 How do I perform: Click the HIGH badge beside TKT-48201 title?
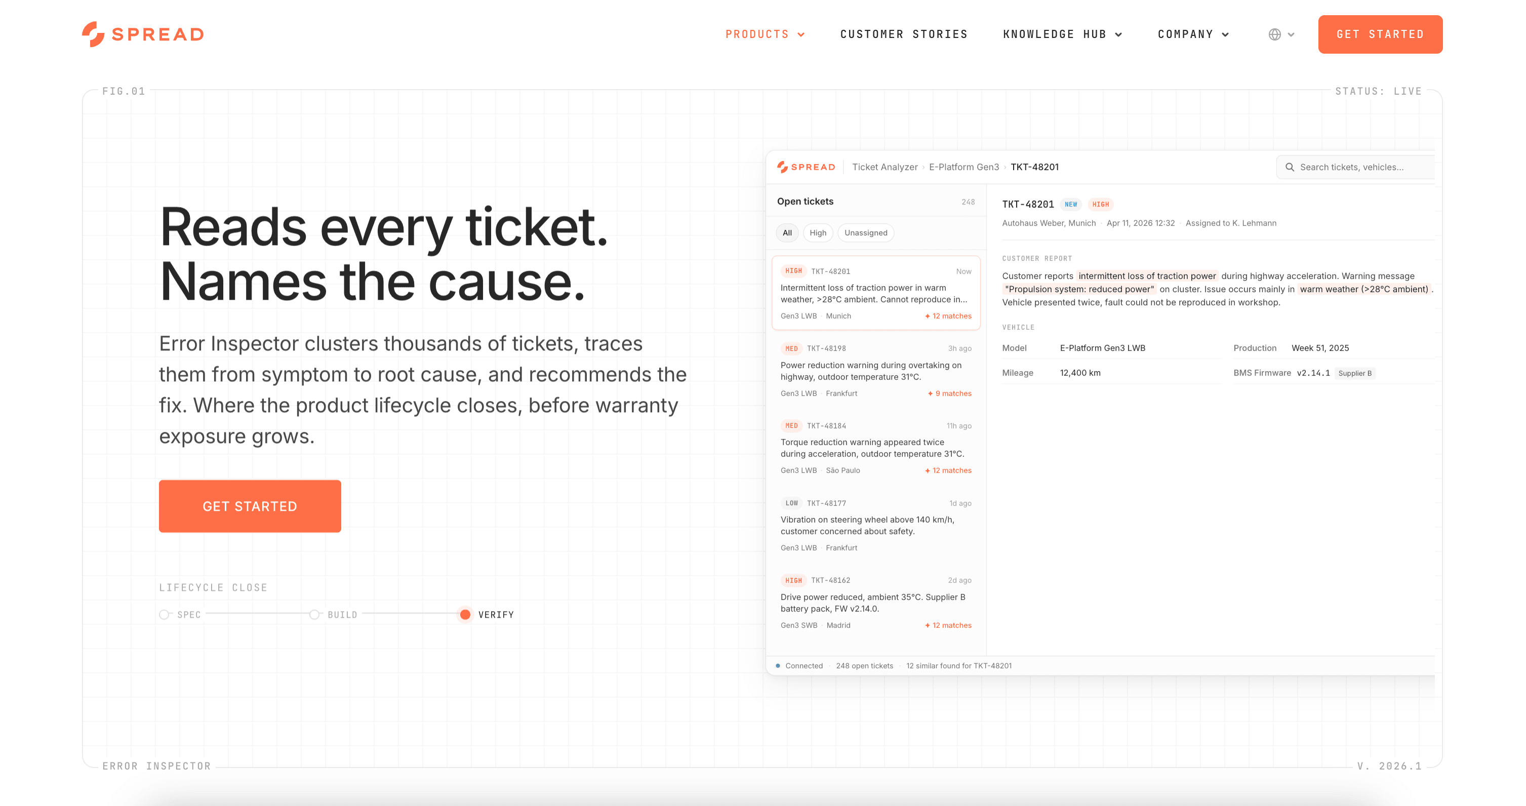coord(1100,205)
